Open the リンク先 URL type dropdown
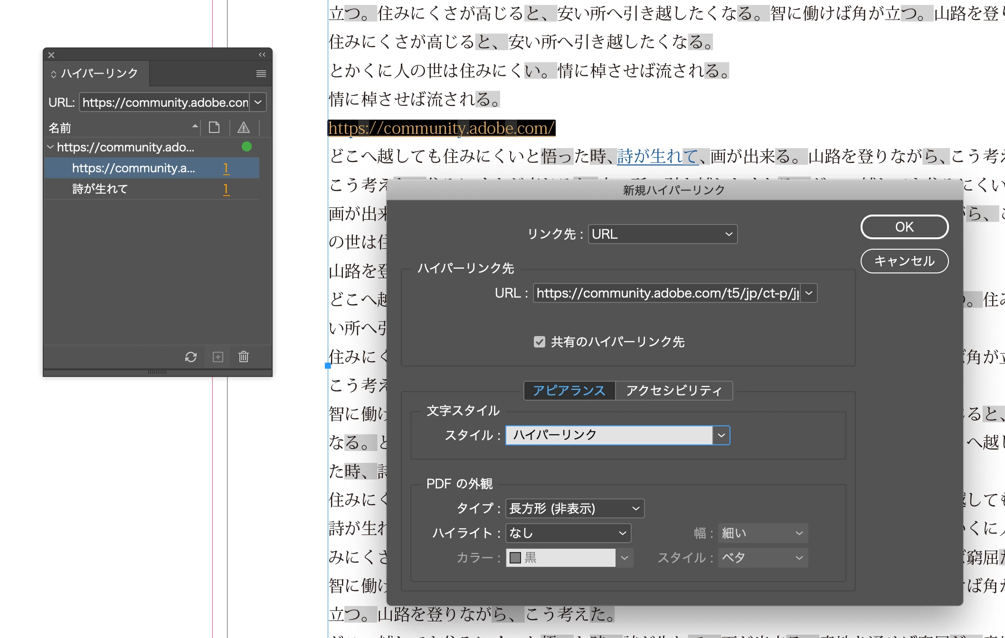The width and height of the screenshot is (1005, 638). [662, 234]
